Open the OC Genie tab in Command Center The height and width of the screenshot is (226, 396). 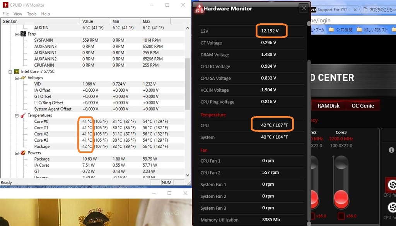[363, 106]
